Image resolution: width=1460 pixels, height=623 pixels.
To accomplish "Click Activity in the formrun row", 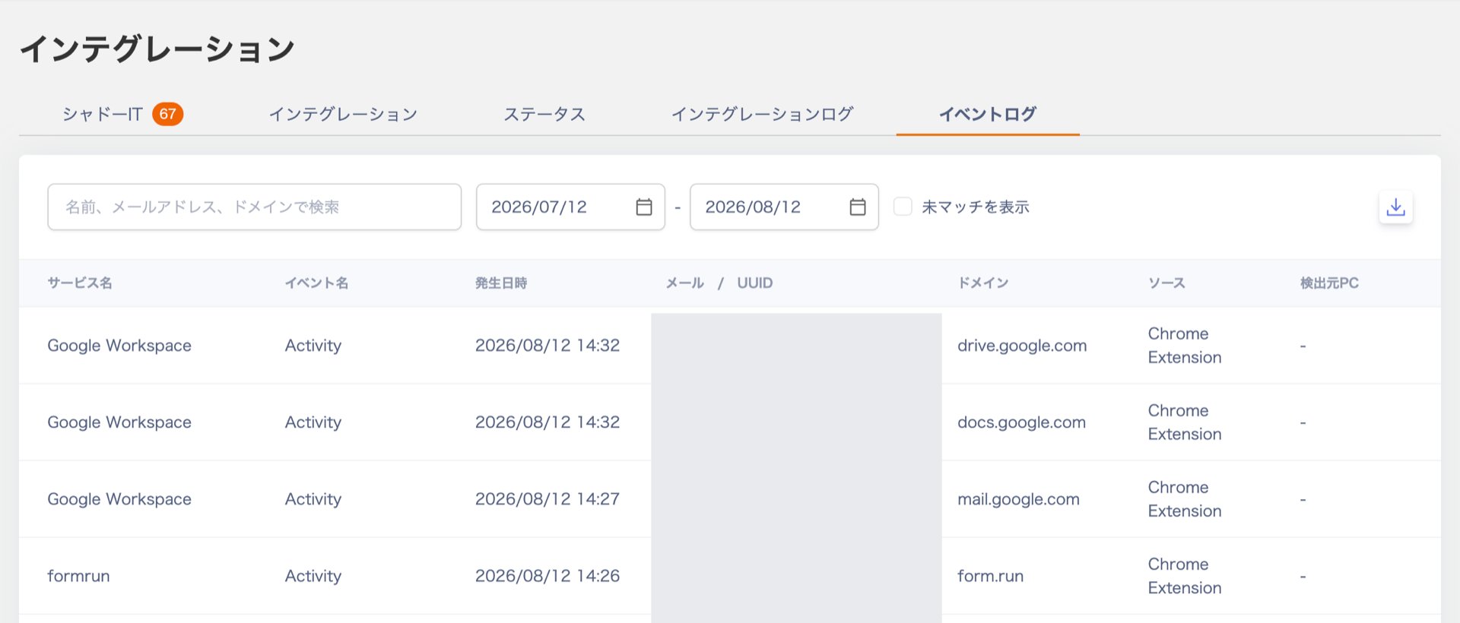I will pos(313,576).
